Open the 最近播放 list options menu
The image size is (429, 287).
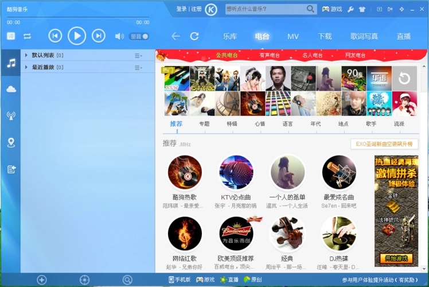click(138, 68)
